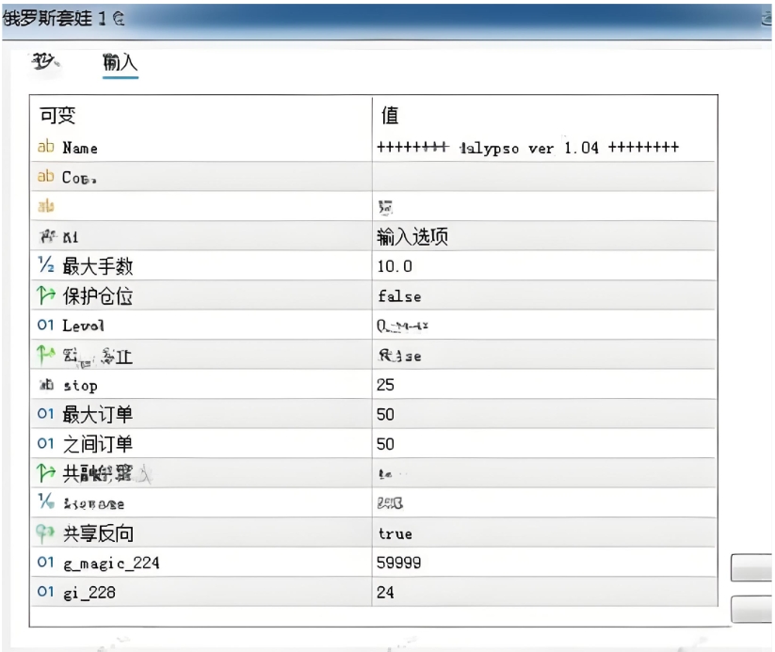Click the ab icon beside Com row
Image resolution: width=775 pixels, height=652 pixels.
46,176
